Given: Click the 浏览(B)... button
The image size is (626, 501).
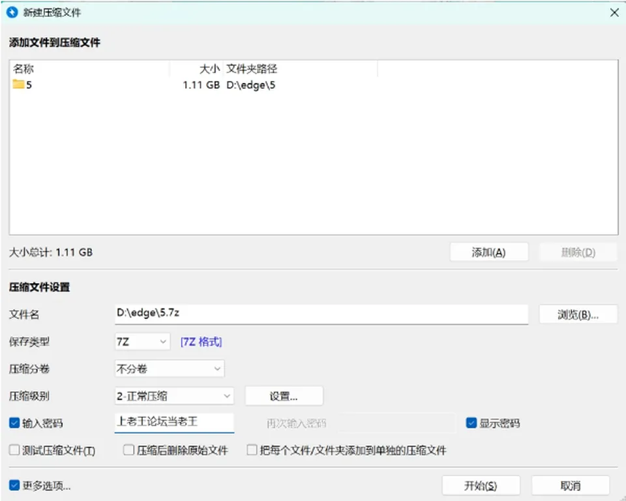Looking at the screenshot, I should (x=578, y=314).
